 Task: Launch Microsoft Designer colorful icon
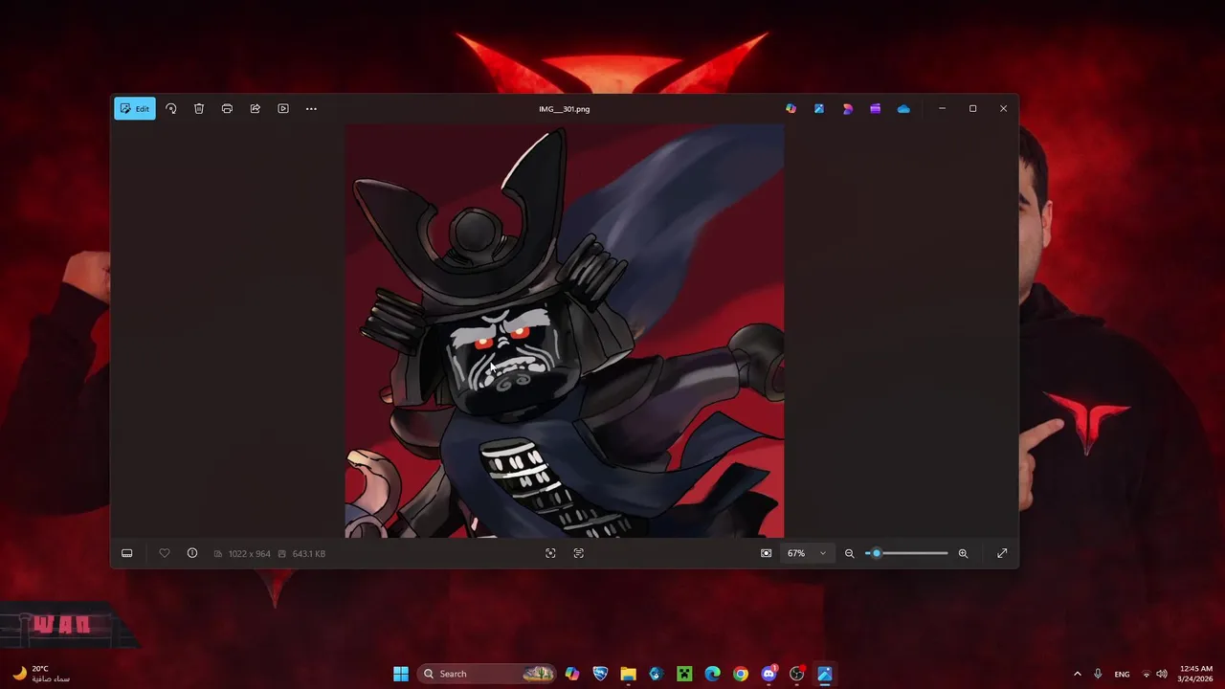pos(847,109)
